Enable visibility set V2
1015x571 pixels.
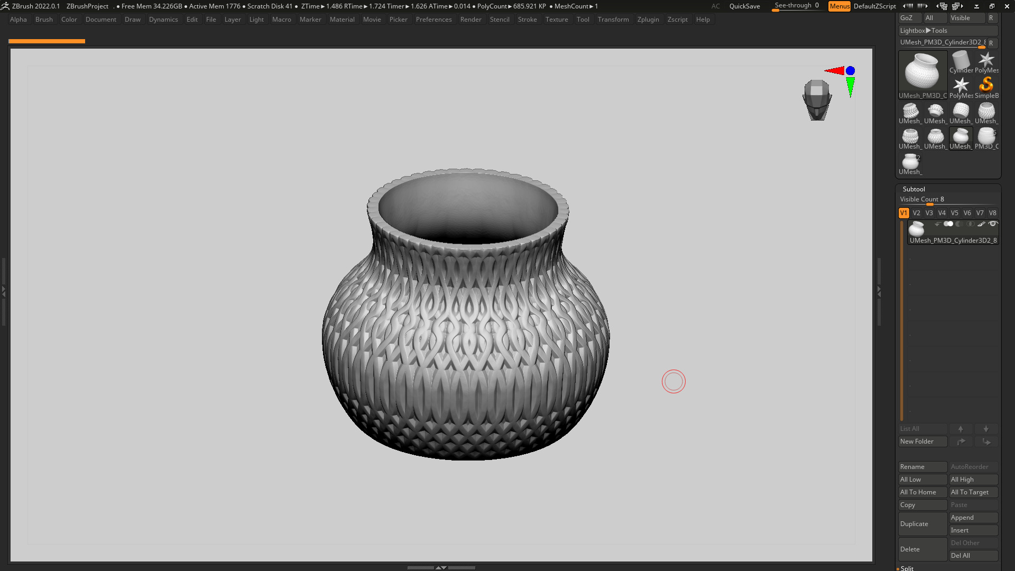pyautogui.click(x=916, y=213)
